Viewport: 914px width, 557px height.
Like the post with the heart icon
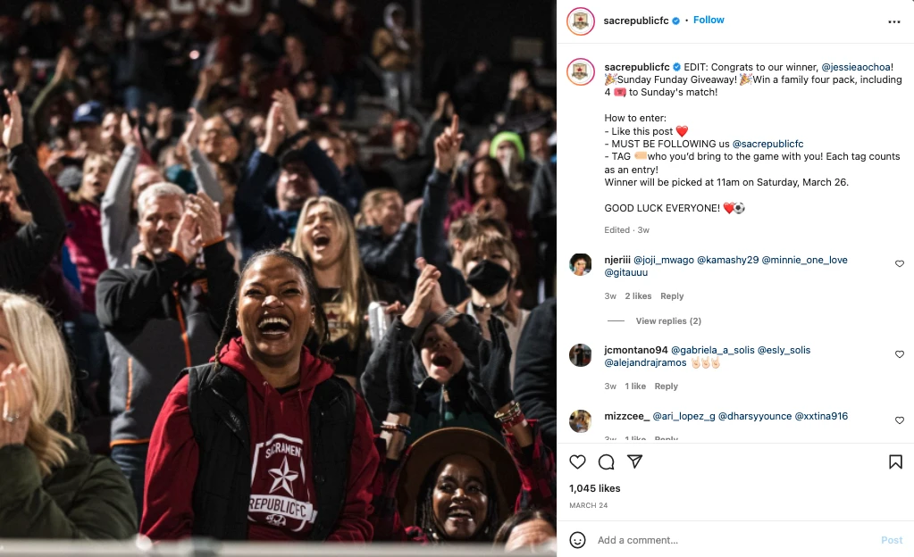[577, 462]
